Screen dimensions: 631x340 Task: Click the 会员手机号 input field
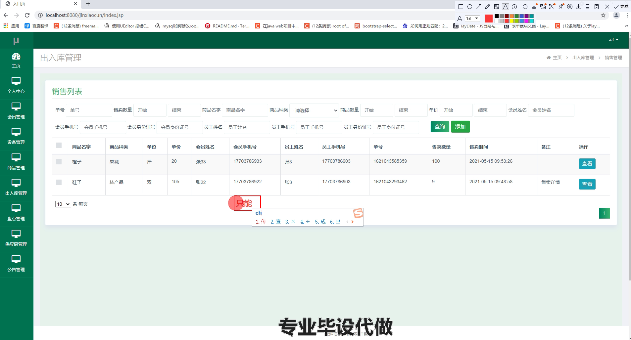103,127
